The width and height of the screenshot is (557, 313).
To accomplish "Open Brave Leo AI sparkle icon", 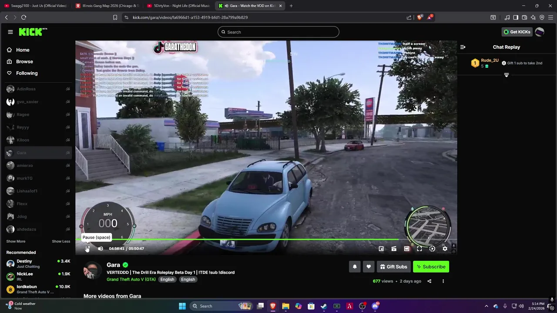I will (x=533, y=17).
